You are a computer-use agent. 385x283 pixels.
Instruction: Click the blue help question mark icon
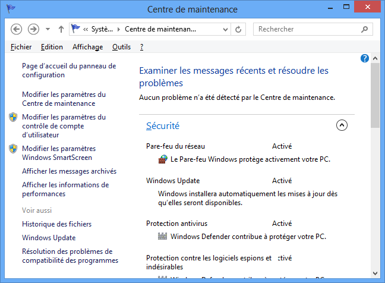[365, 58]
